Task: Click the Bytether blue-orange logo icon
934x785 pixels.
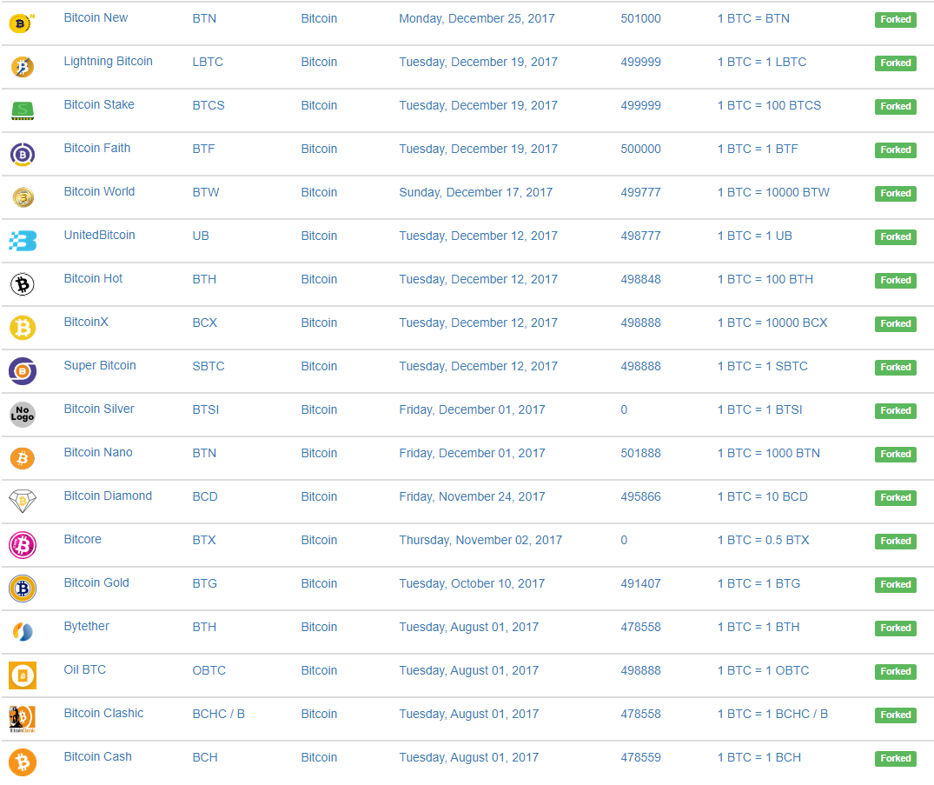Action: pos(23,632)
